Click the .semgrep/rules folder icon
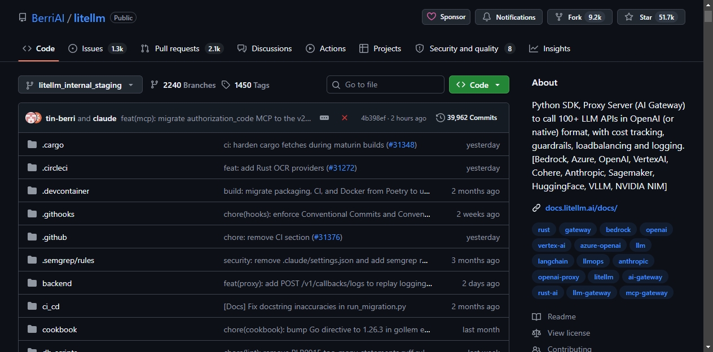 coord(32,260)
